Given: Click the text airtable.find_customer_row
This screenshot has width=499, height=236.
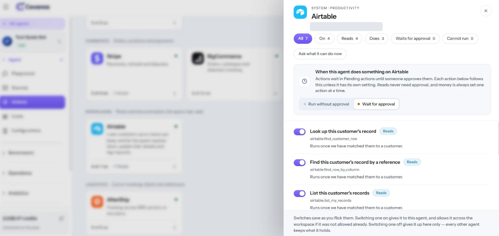Looking at the screenshot, I should point(334,139).
